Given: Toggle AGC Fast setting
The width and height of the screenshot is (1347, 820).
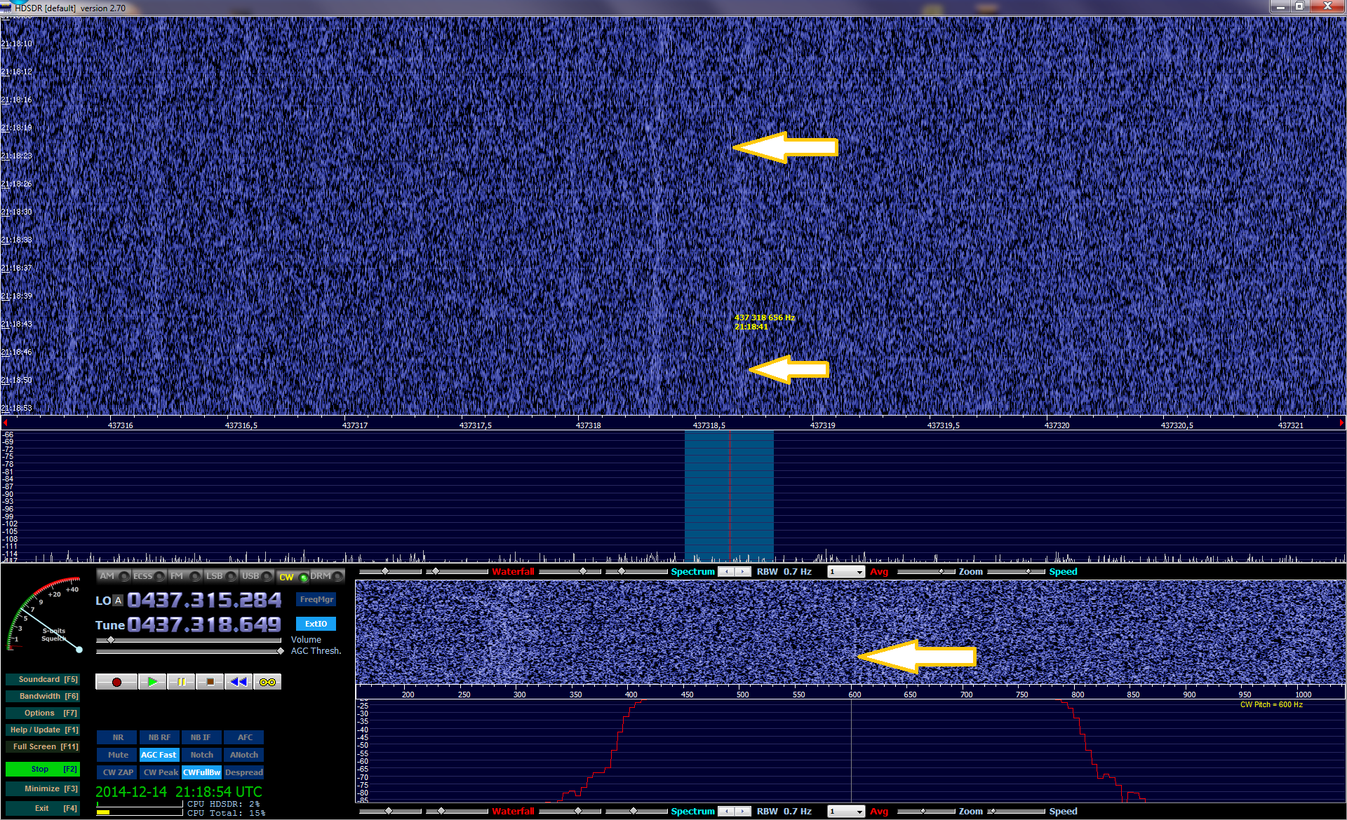Looking at the screenshot, I should [159, 755].
